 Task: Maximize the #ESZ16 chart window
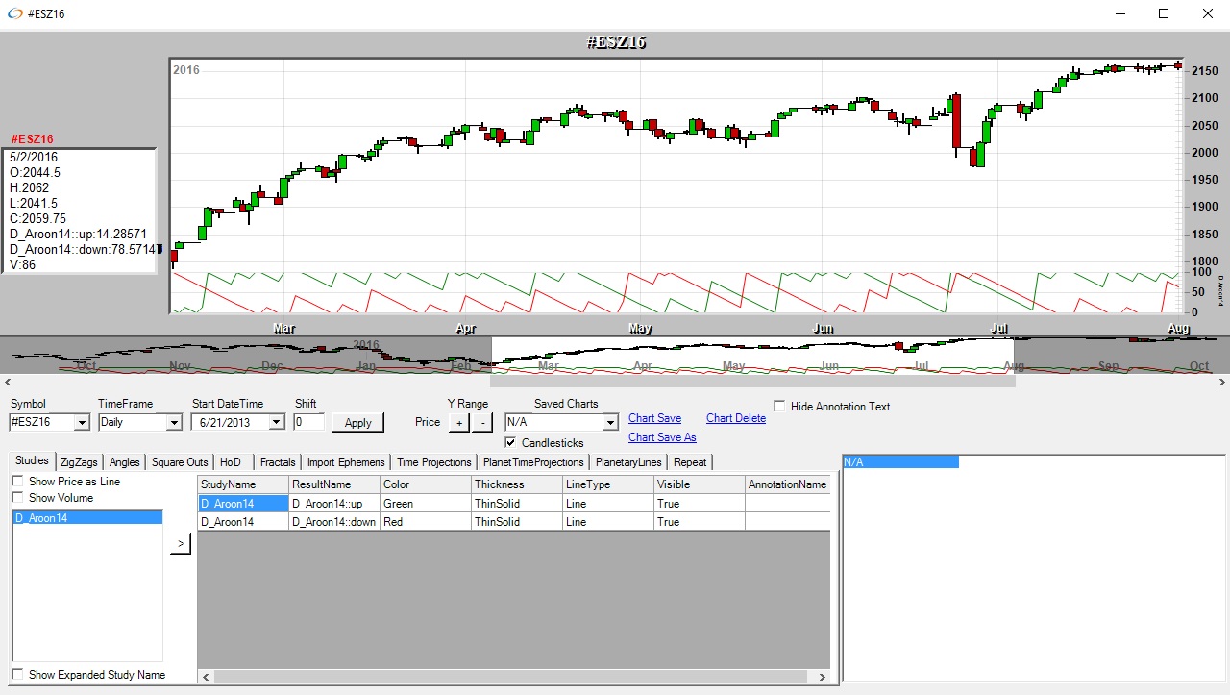1163,13
